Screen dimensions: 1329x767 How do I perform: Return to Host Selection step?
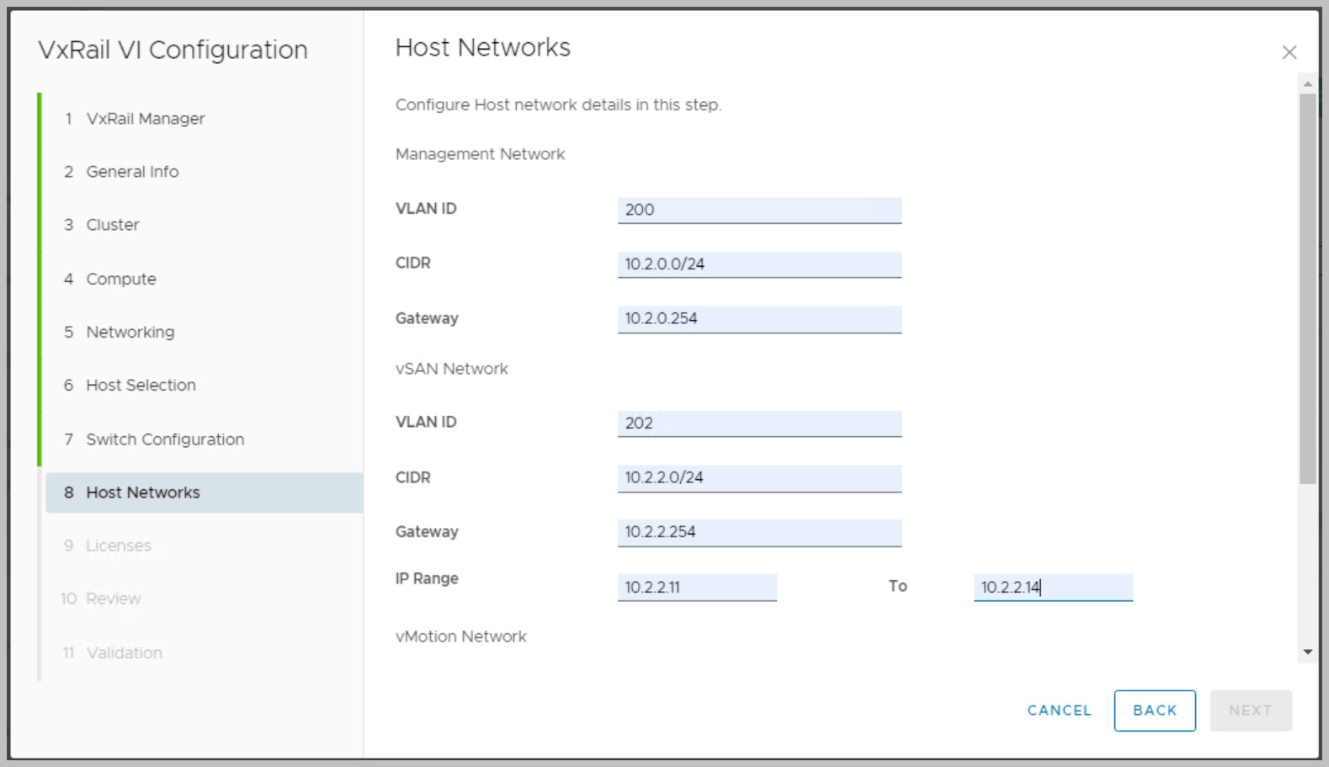(x=141, y=385)
